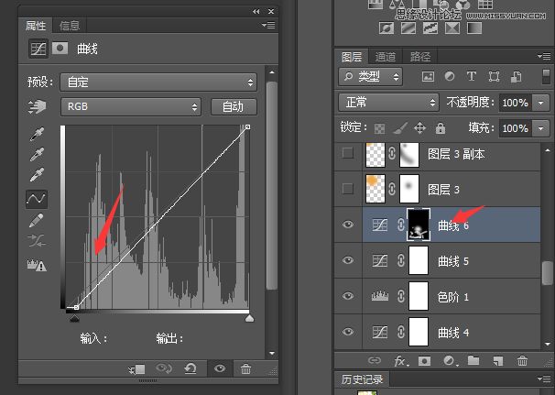
Task: Hide the 曲线 5 layer
Action: click(x=348, y=260)
